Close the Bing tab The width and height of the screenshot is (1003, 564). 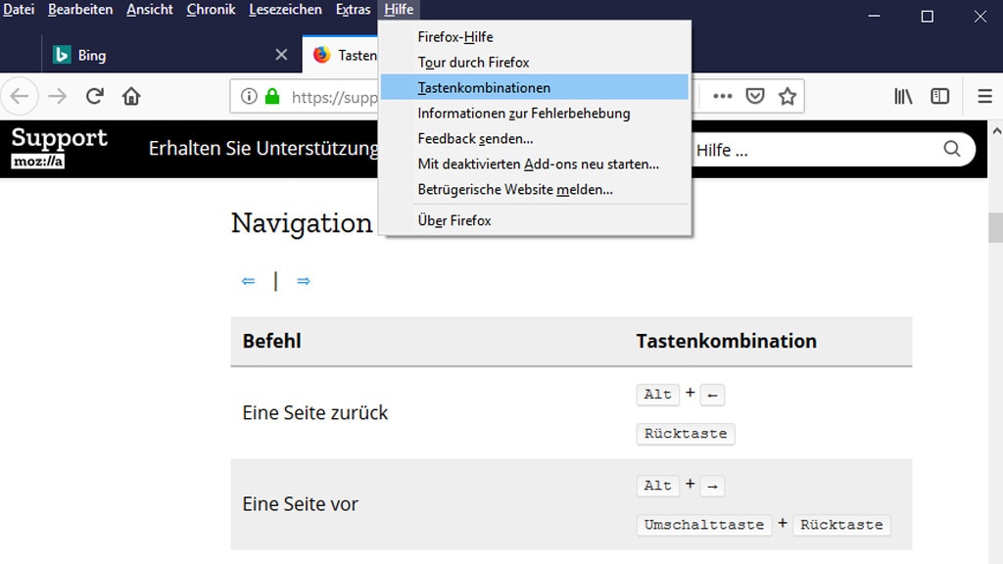[x=281, y=55]
